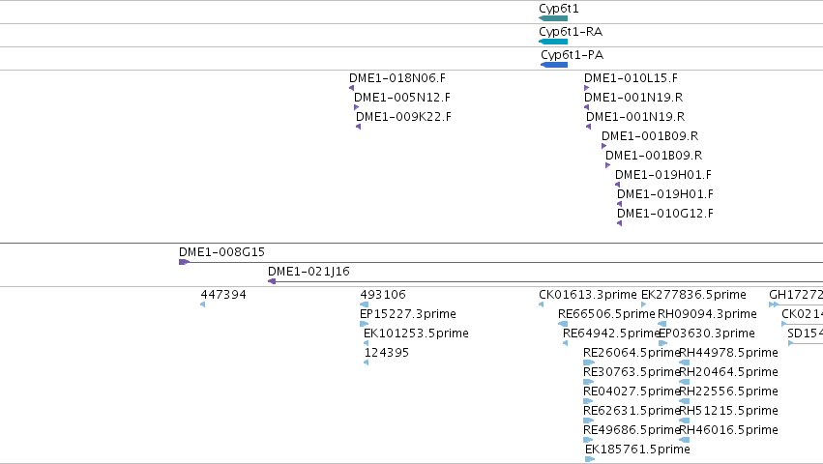Select the RE62631.5prime label

coord(632,412)
